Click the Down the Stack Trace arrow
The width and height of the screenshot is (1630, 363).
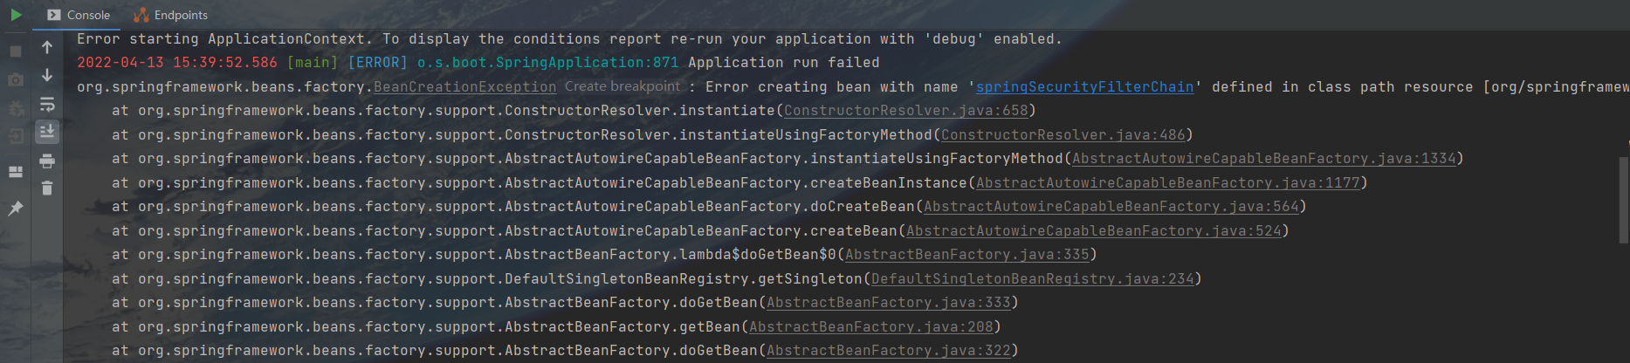47,76
